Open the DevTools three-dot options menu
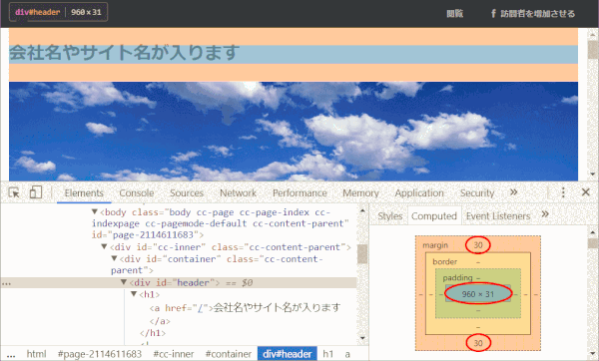The width and height of the screenshot is (599, 361). [x=563, y=192]
